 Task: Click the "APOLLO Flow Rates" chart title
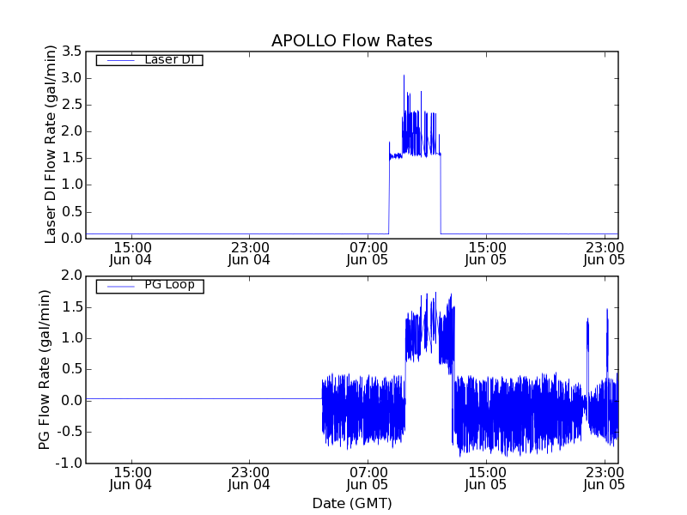pyautogui.click(x=351, y=40)
